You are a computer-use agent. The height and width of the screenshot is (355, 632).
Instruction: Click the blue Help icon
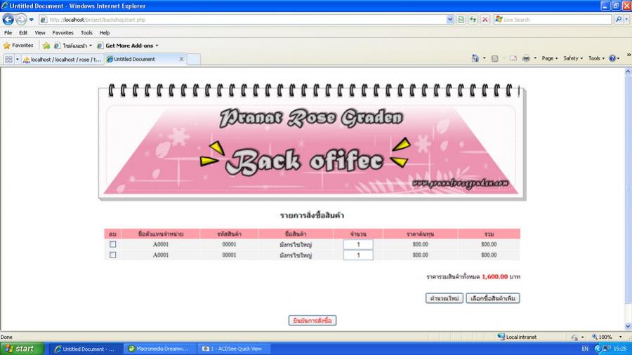pyautogui.click(x=614, y=58)
